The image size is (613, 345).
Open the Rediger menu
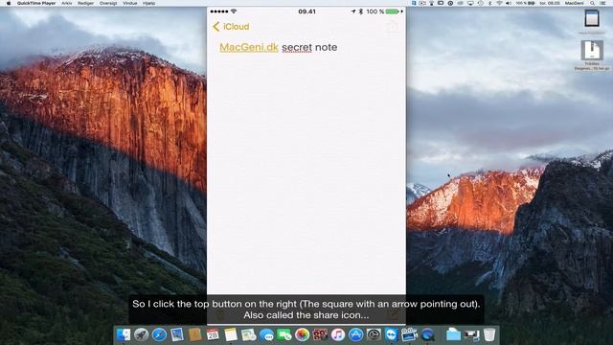(85, 3)
